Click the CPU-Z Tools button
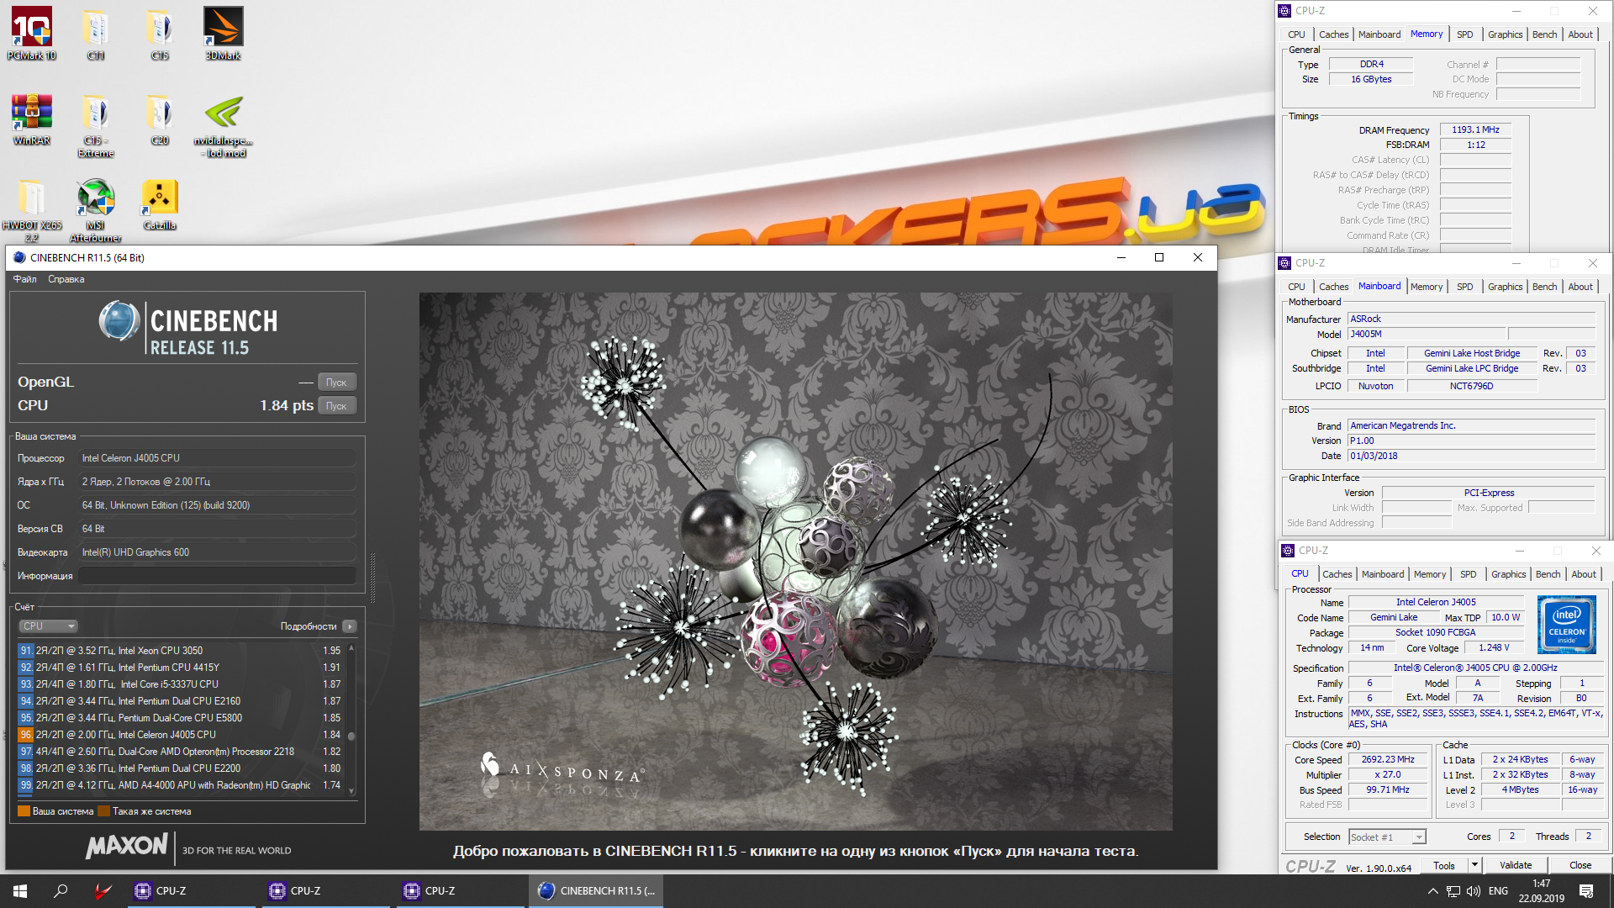Screen dimensions: 1614x908 click(x=1444, y=865)
